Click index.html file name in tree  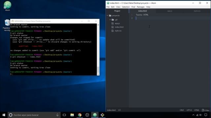(119, 27)
